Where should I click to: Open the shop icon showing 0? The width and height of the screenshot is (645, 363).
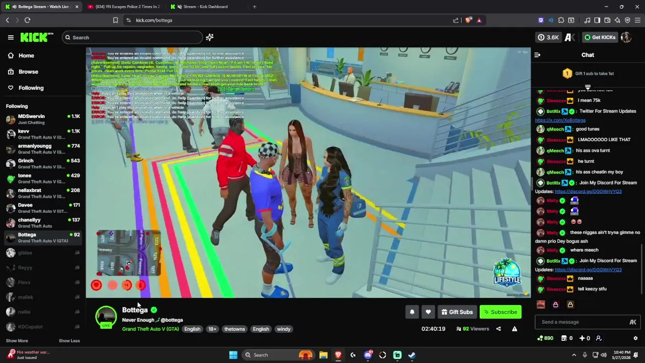pyautogui.click(x=567, y=338)
